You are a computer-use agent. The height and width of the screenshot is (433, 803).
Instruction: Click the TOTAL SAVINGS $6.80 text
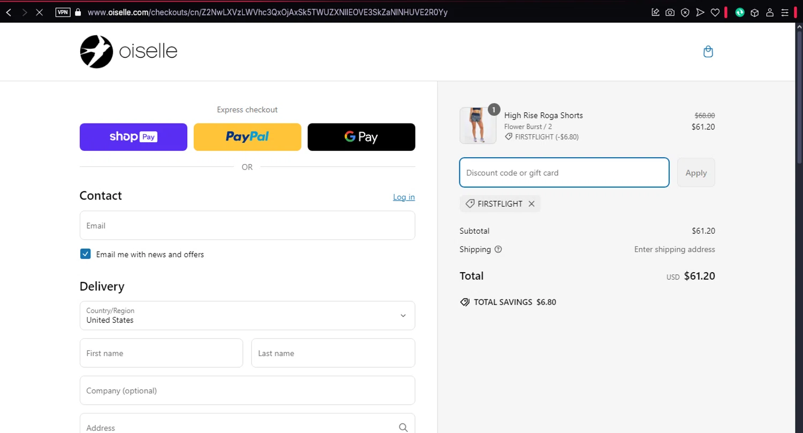(x=515, y=302)
